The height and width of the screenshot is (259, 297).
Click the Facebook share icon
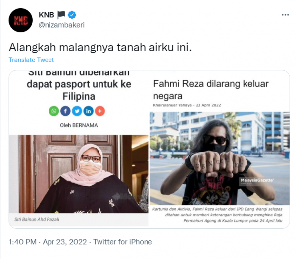[65, 111]
